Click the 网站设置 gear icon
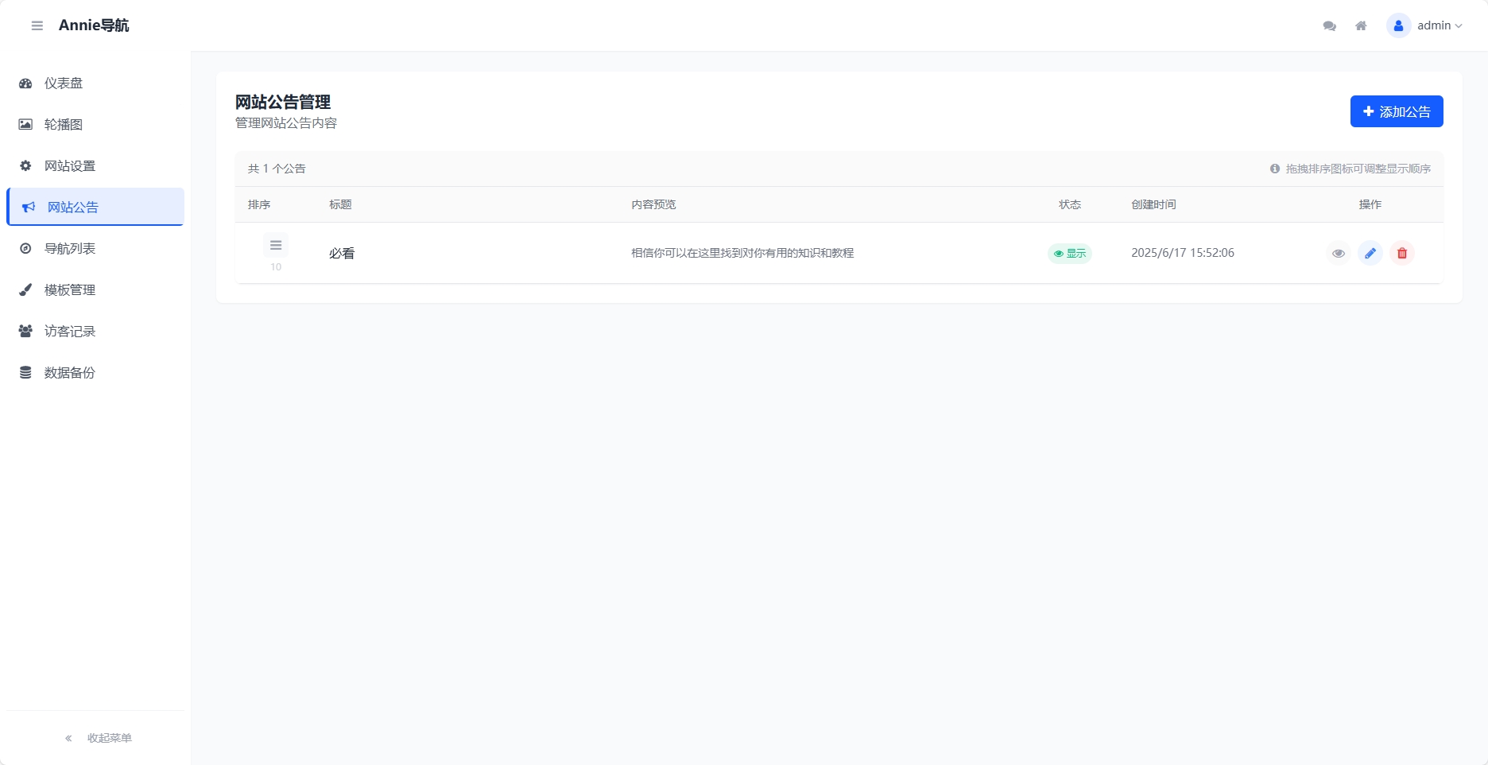 tap(25, 165)
